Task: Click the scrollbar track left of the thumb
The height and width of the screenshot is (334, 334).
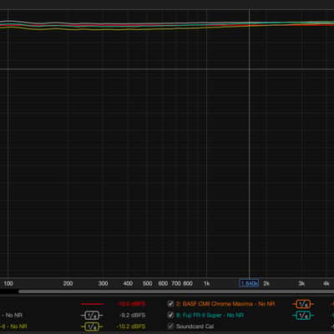Action: click(x=9, y=291)
